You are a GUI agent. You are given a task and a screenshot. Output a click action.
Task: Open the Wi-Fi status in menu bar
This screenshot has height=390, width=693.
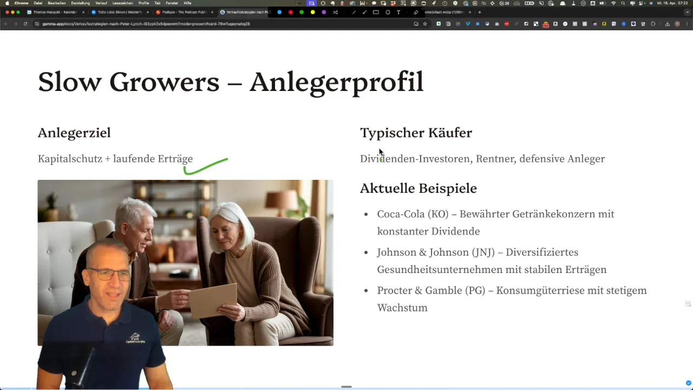(613, 3)
